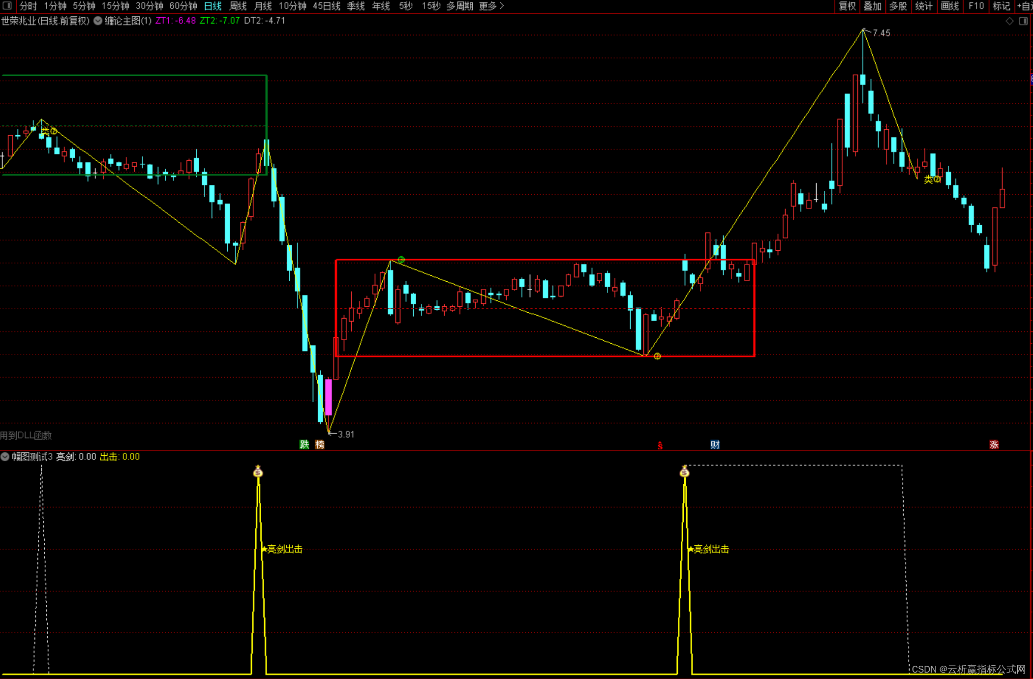Viewport: 1033px width, 679px height.
Task: Click the ZT1: -6.48 value
Action: 176,21
